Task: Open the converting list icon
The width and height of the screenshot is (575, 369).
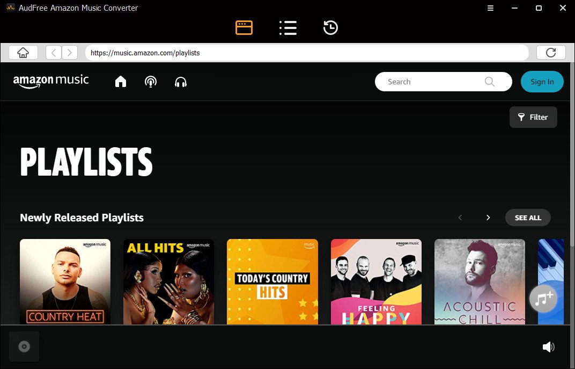Action: pyautogui.click(x=288, y=27)
